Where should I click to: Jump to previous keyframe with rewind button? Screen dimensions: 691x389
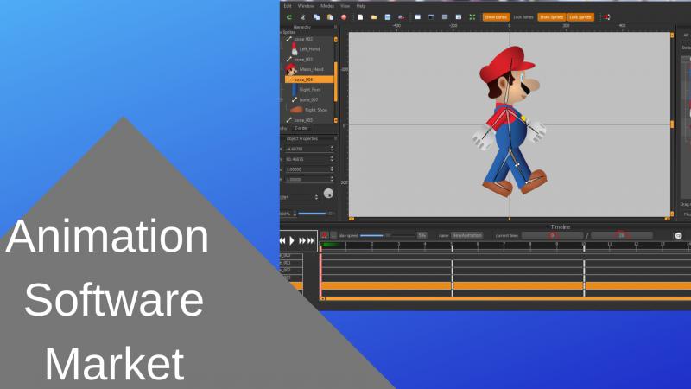point(282,241)
